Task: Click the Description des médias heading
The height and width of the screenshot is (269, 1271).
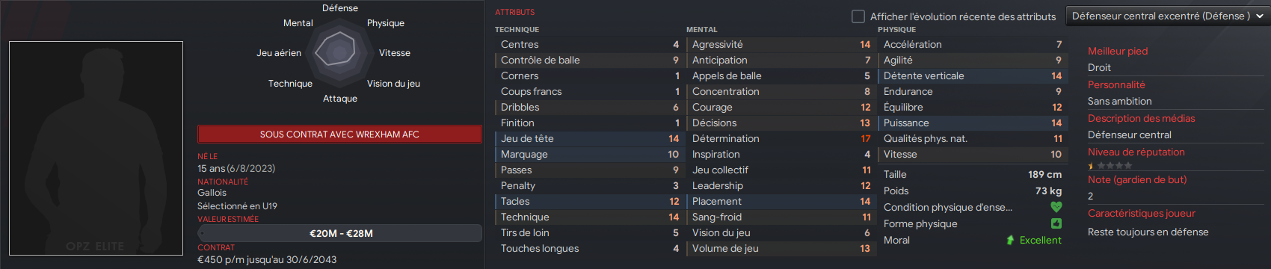Action: pos(1141,118)
